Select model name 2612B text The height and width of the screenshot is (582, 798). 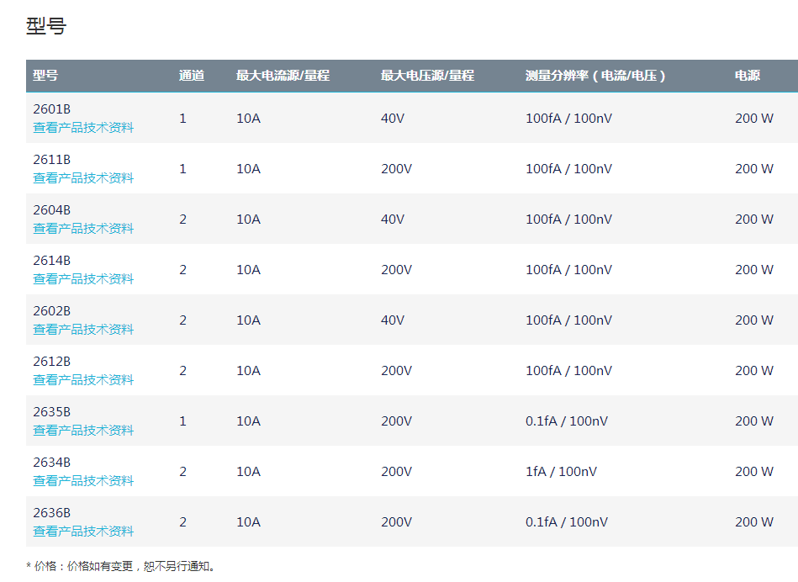tap(52, 361)
